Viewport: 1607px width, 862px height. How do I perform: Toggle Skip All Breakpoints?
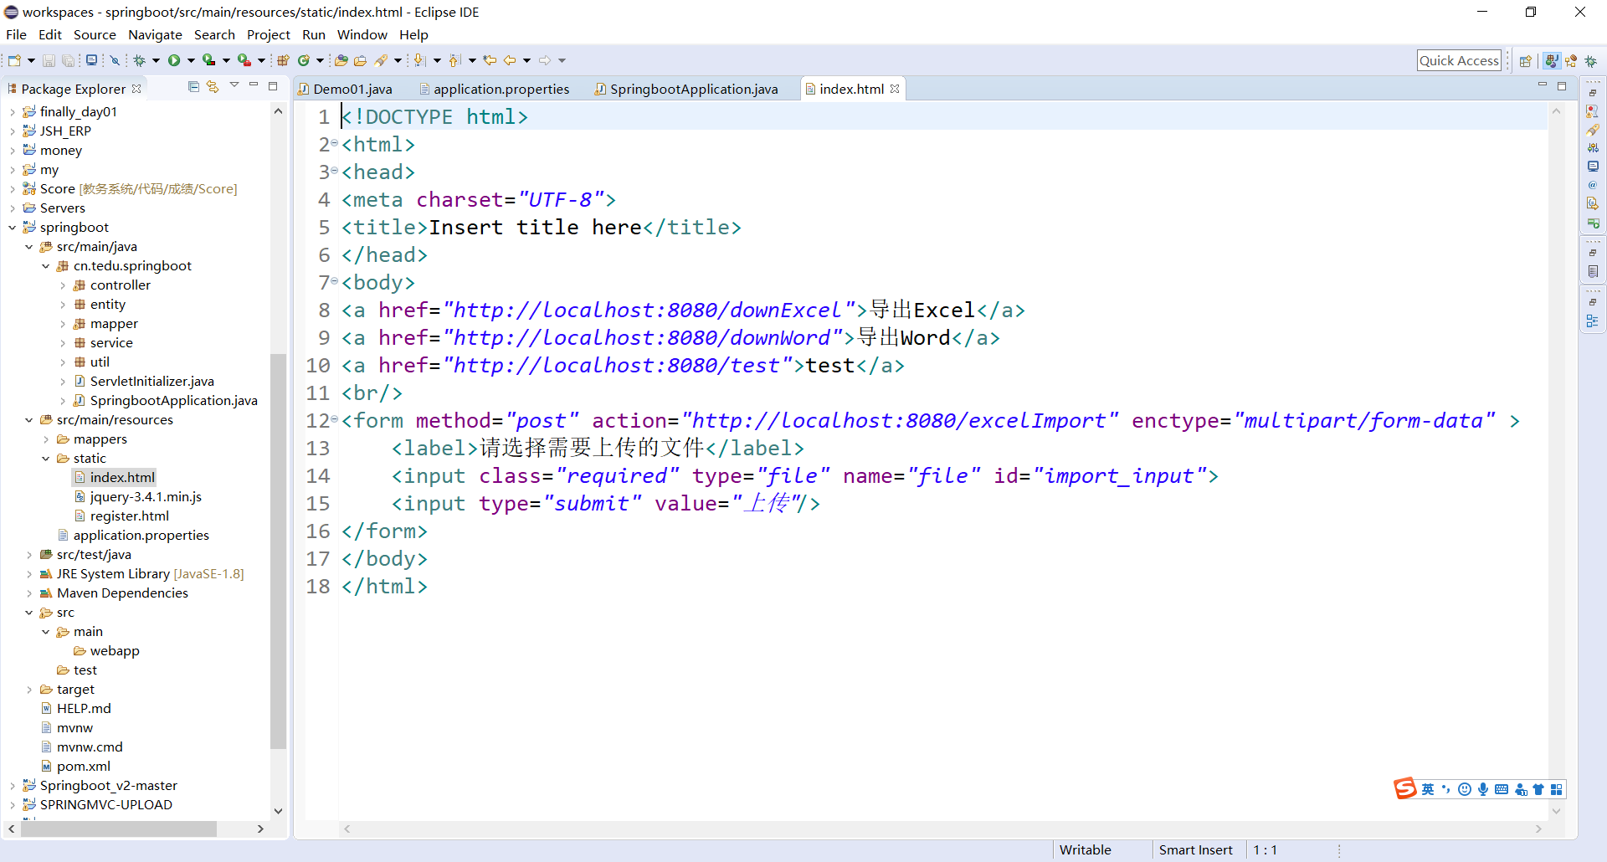(116, 60)
